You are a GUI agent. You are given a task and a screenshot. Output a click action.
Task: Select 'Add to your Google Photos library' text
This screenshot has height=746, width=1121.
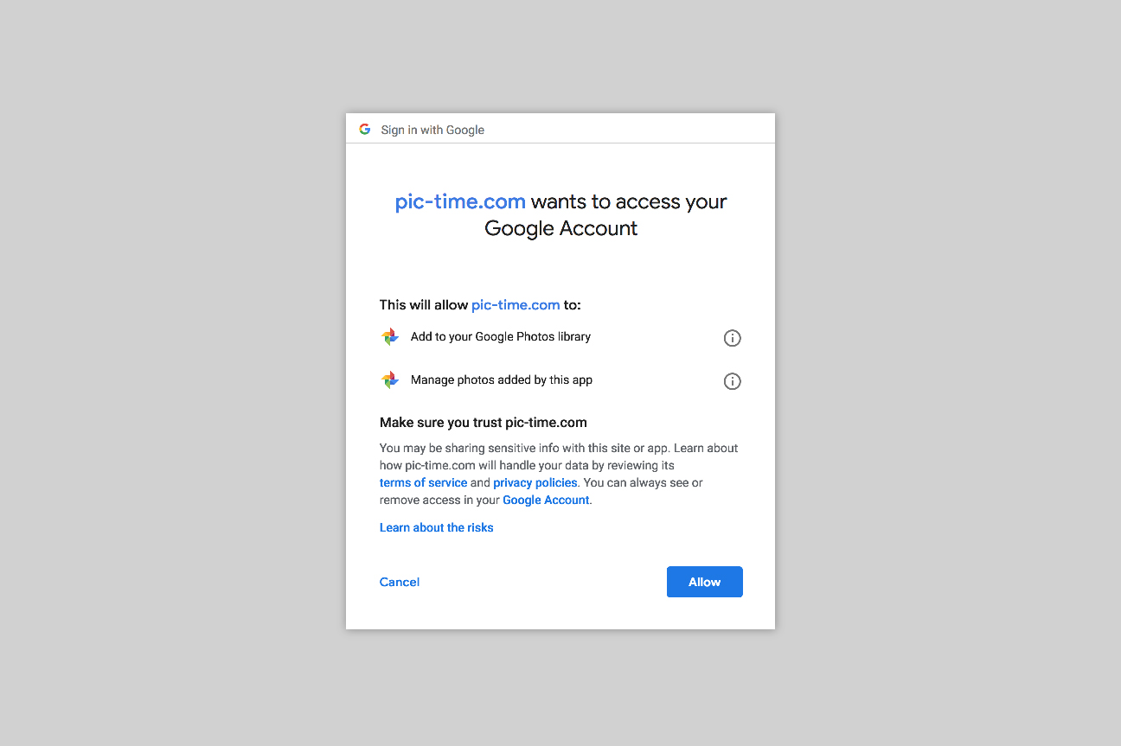(x=501, y=336)
